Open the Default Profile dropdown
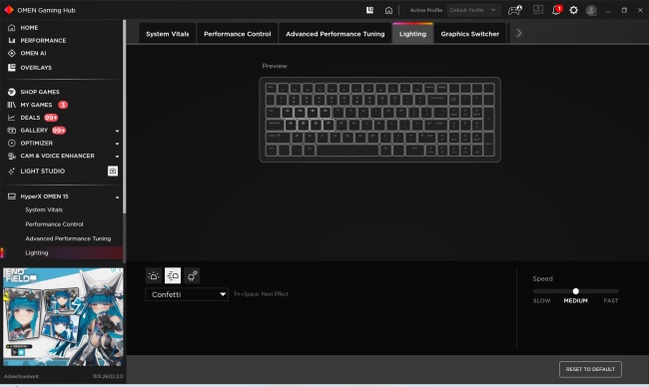The image size is (649, 387). (473, 10)
